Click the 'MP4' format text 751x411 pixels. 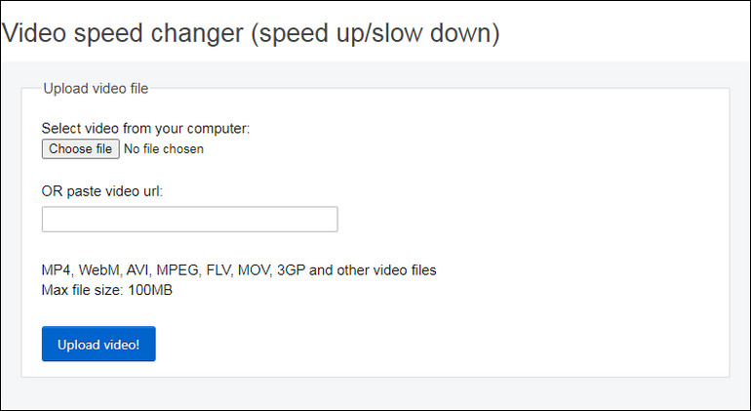pyautogui.click(x=56, y=270)
